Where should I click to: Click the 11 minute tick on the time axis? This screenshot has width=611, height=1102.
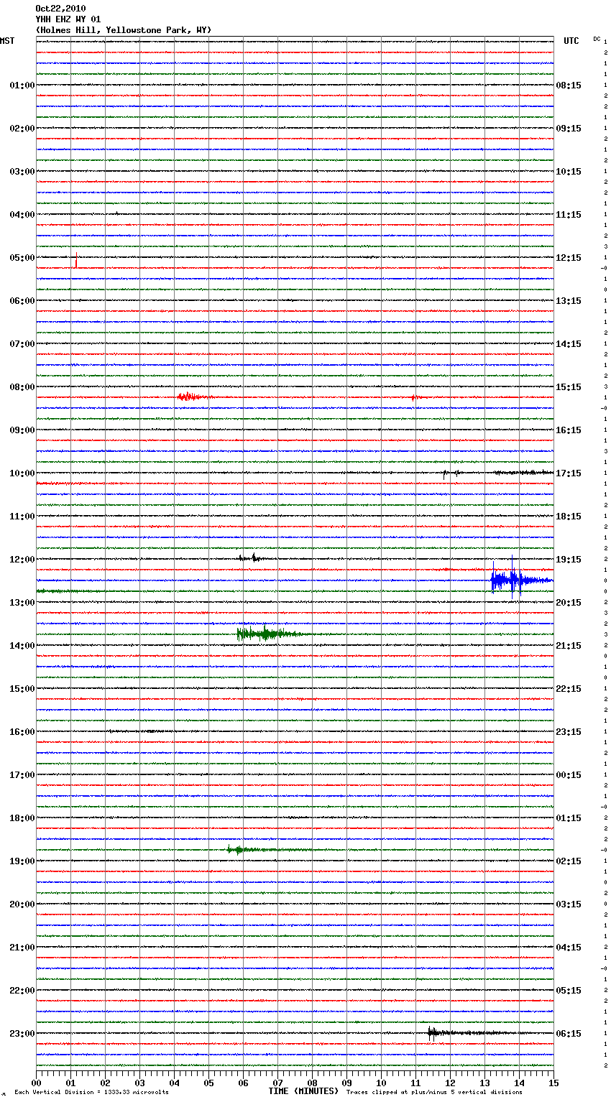pos(416,1083)
